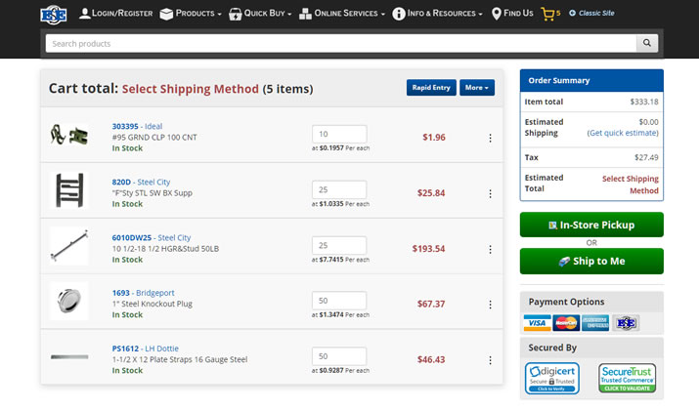Click the Tax $27.49 value

coord(646,157)
